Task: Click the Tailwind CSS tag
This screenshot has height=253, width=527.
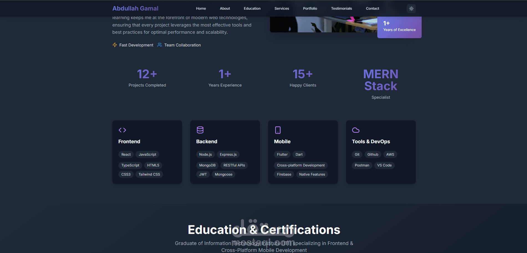Action: pyautogui.click(x=149, y=174)
